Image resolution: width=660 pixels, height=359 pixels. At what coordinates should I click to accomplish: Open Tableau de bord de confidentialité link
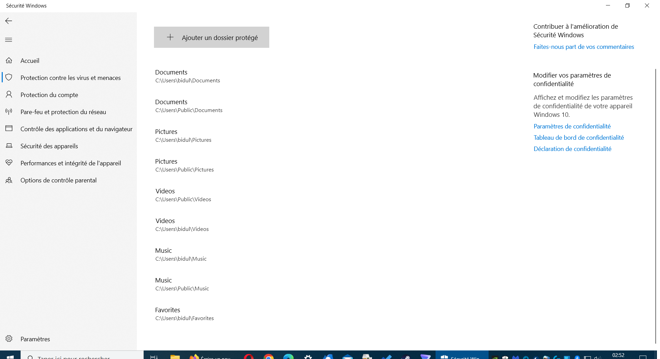579,138
